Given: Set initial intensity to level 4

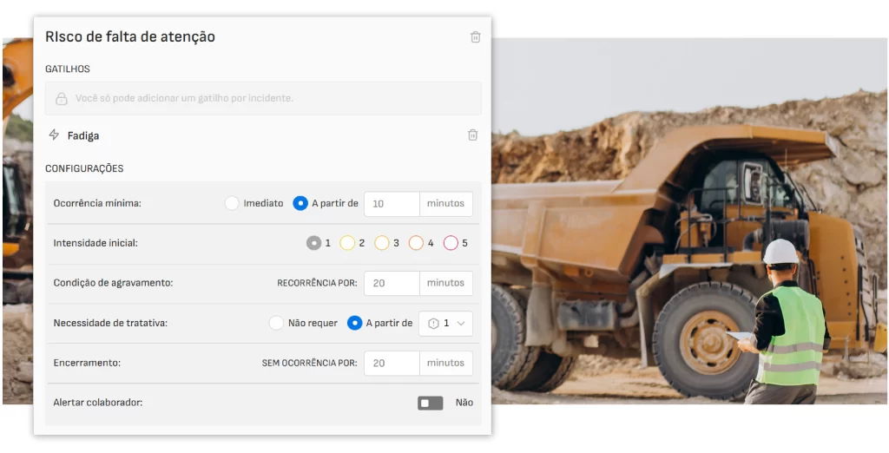Looking at the screenshot, I should click(416, 243).
